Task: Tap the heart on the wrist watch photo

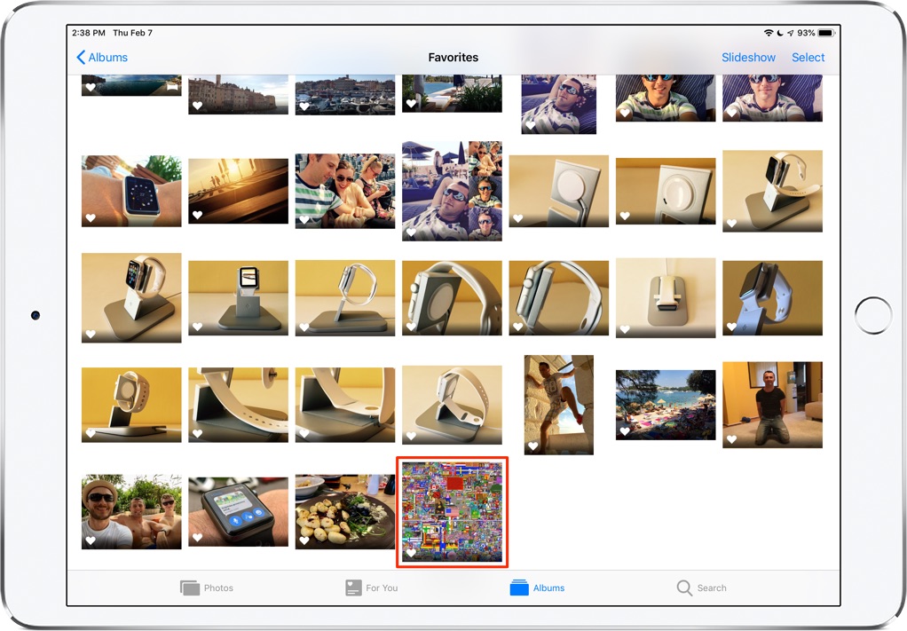Action: (91, 218)
